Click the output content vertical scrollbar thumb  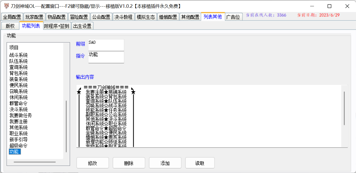344,108
